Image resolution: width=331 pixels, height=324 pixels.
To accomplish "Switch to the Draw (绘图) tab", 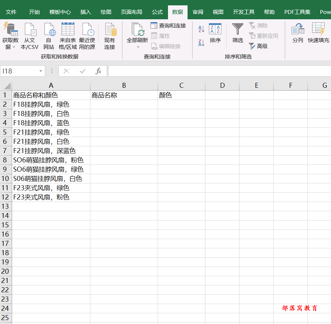I will point(106,12).
